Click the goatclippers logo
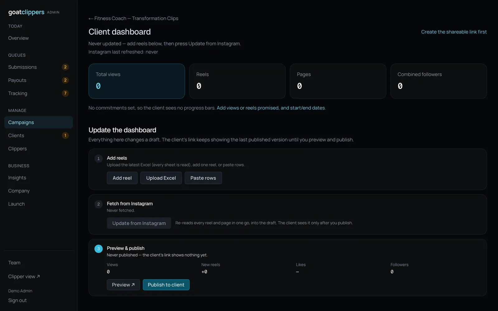Screen dimensions: 498x311 click(26, 12)
